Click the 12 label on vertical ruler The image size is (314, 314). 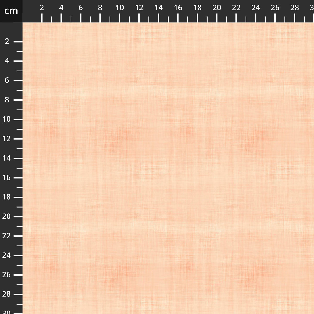point(6,139)
